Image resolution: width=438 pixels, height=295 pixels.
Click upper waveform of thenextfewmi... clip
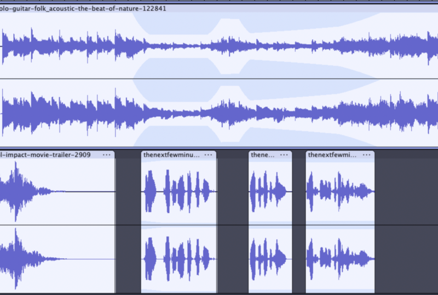(x=340, y=192)
